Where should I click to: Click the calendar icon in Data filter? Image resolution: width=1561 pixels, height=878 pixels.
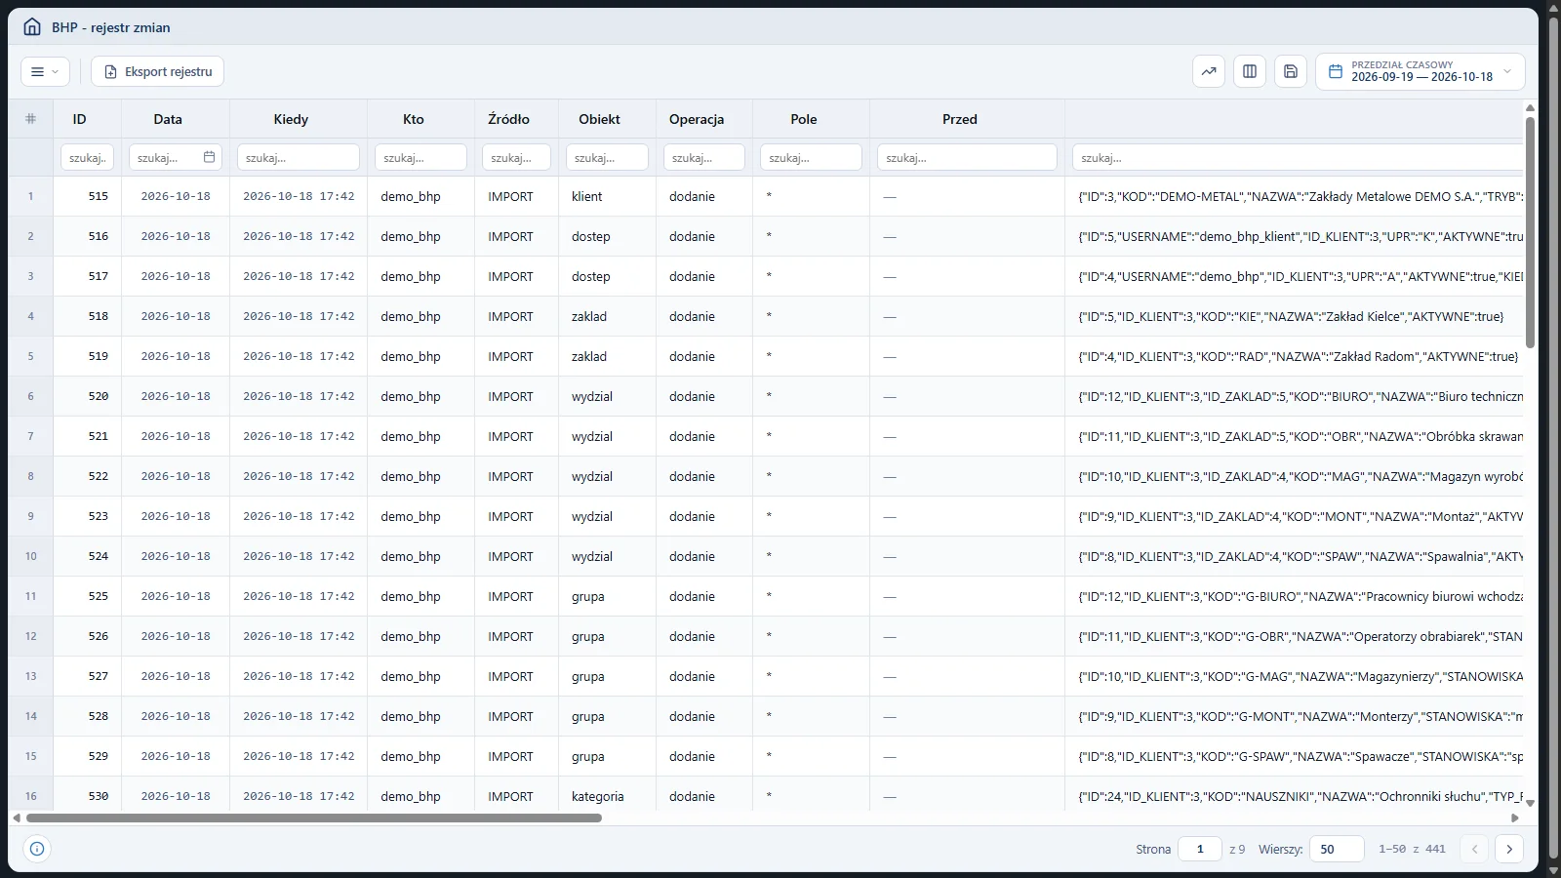tap(209, 157)
